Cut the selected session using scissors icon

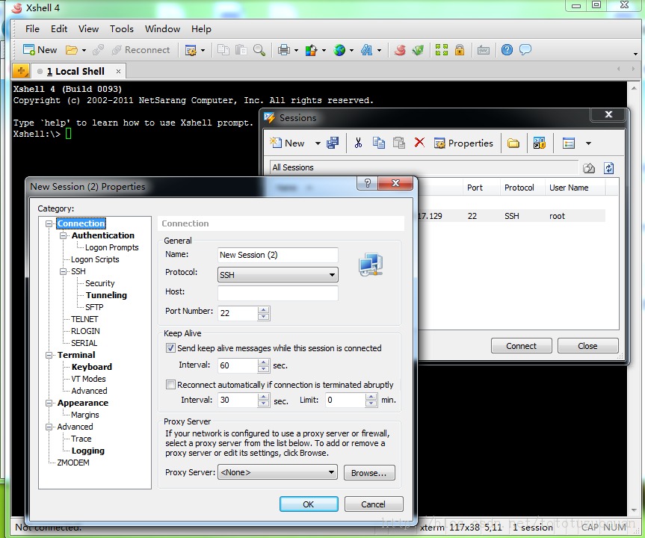coord(359,143)
